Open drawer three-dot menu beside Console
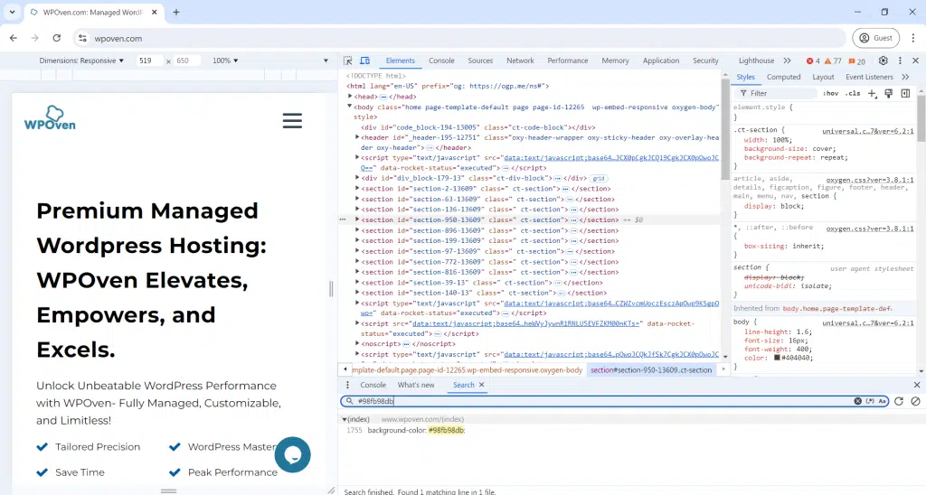The height and width of the screenshot is (495, 926). tap(348, 385)
